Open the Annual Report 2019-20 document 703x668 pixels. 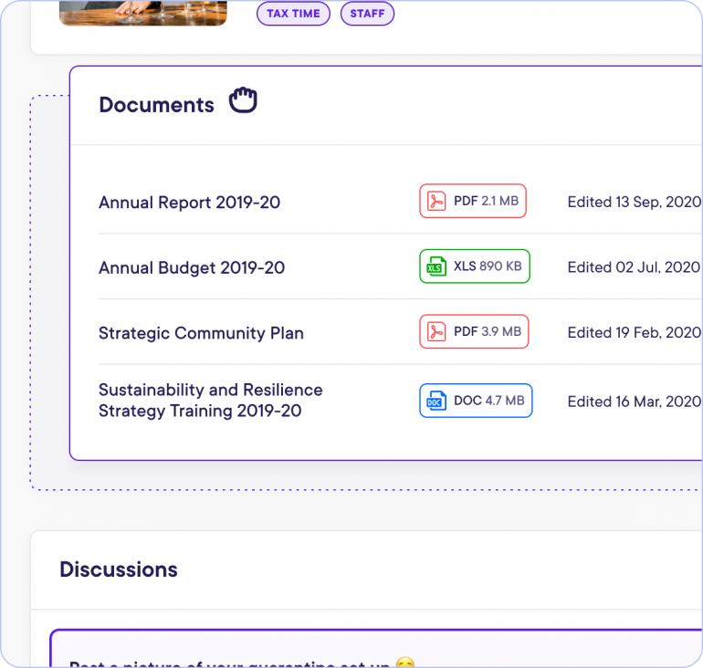(190, 202)
